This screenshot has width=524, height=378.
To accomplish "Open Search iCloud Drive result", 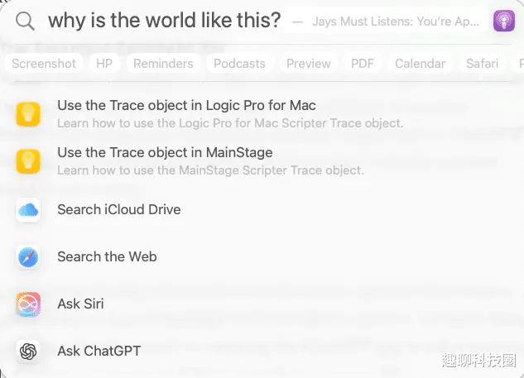I will tap(118, 210).
